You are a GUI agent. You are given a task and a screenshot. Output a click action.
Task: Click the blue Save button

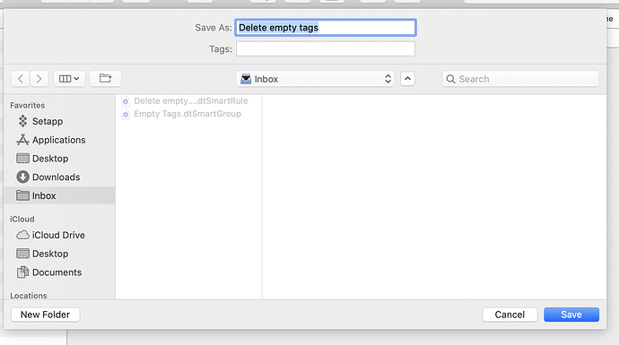[571, 315]
